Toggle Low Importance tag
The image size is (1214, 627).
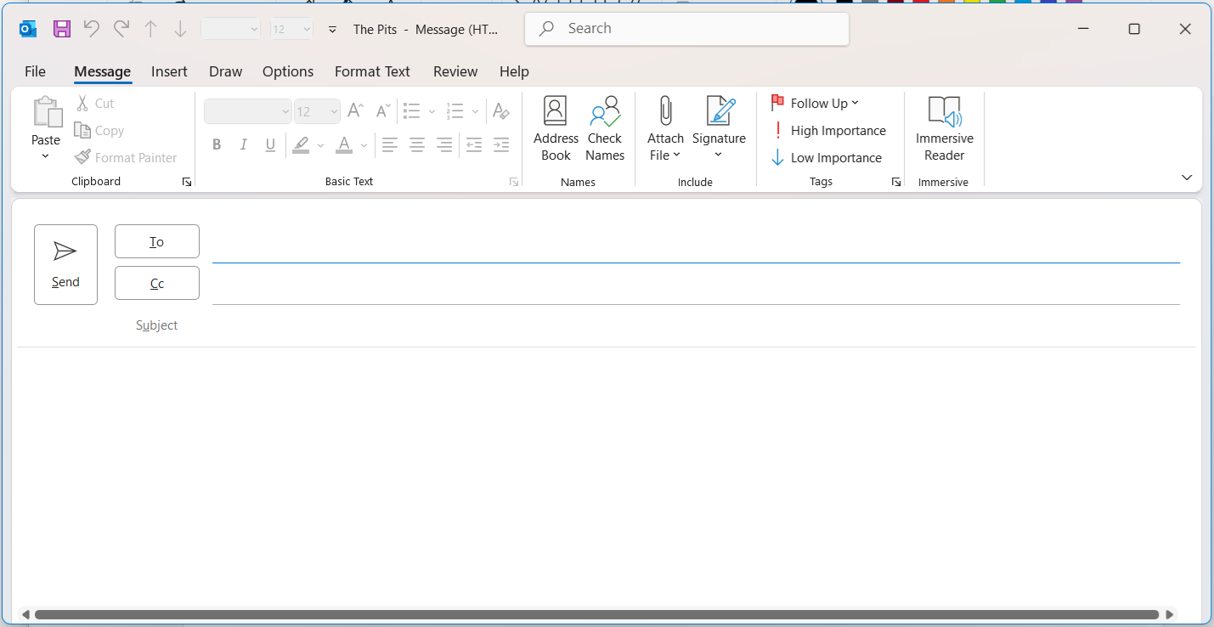(827, 157)
